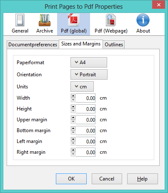
Task: Switch to the Documentpreferences tab
Action: (x=33, y=45)
